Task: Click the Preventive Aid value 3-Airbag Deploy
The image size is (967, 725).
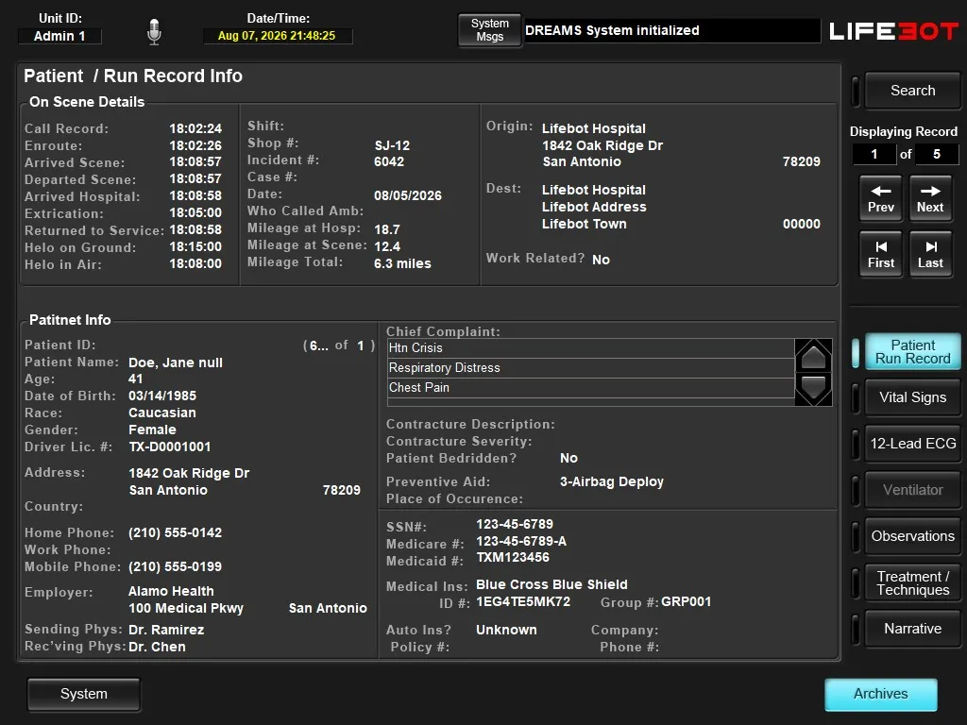Action: [612, 481]
